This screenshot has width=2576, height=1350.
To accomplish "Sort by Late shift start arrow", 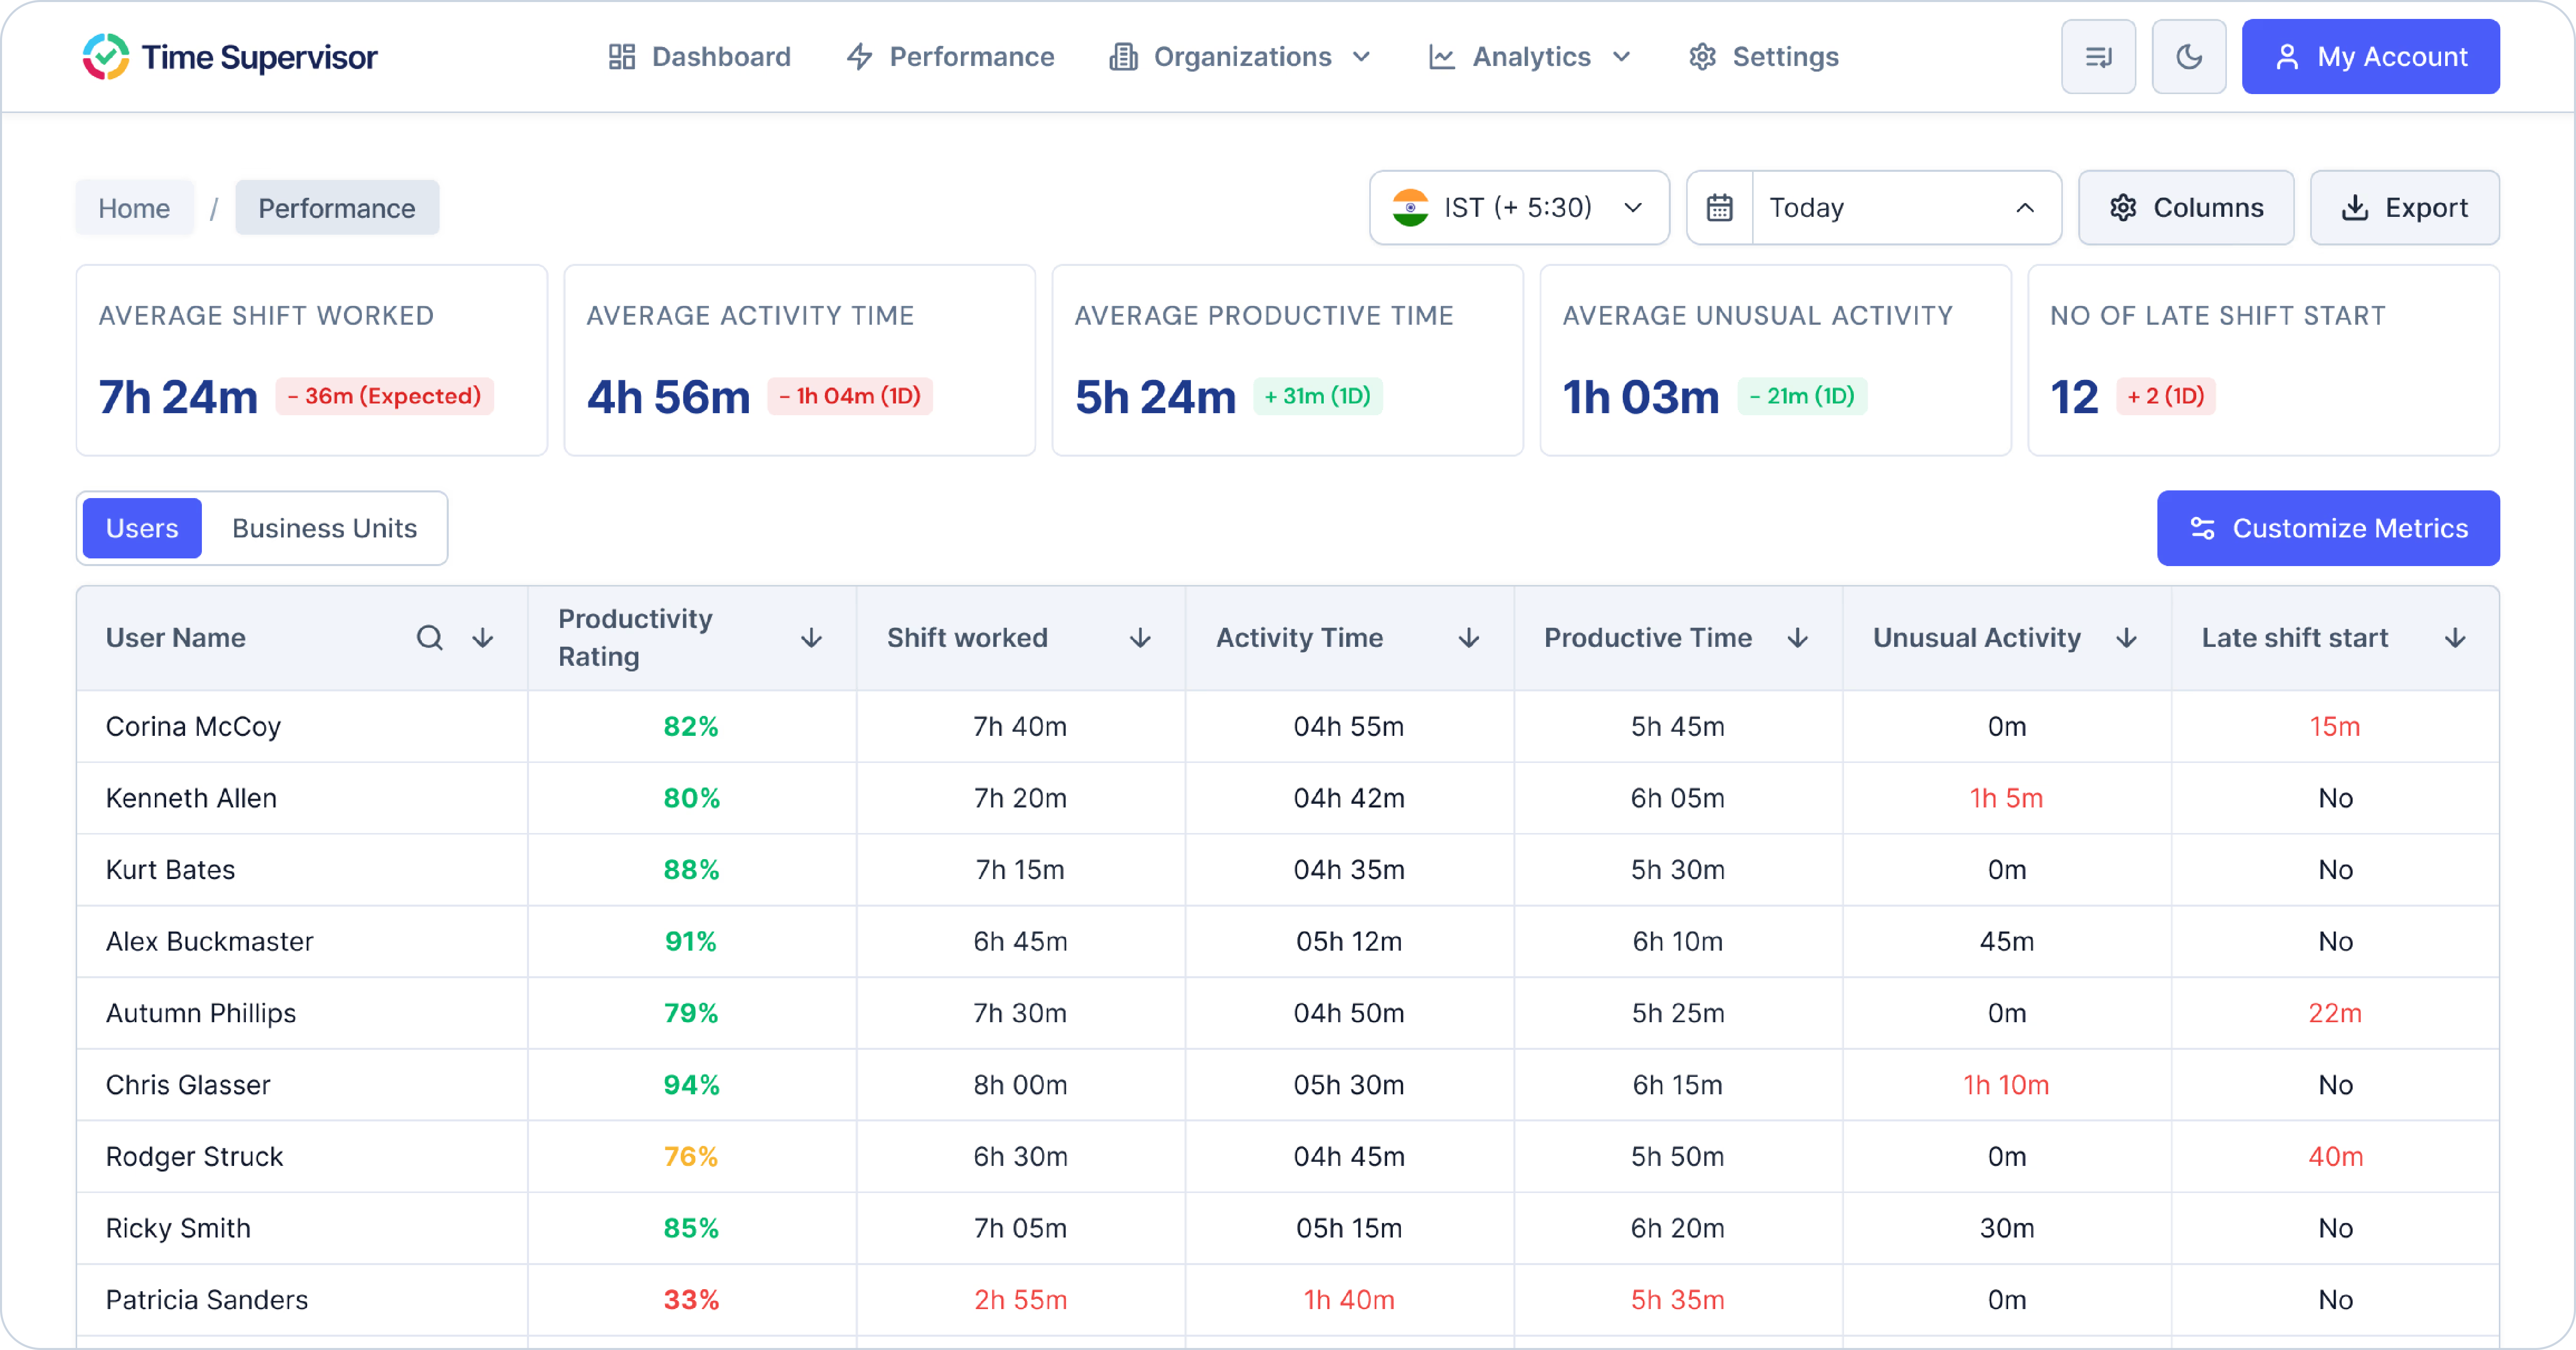I will (x=2454, y=638).
